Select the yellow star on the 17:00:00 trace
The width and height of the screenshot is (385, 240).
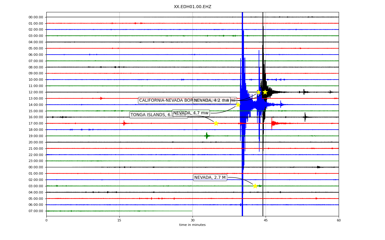(x=216, y=123)
